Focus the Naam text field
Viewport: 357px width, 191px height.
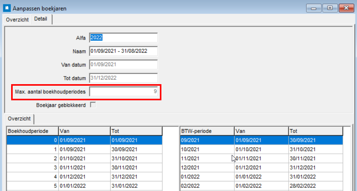pyautogui.click(x=123, y=51)
